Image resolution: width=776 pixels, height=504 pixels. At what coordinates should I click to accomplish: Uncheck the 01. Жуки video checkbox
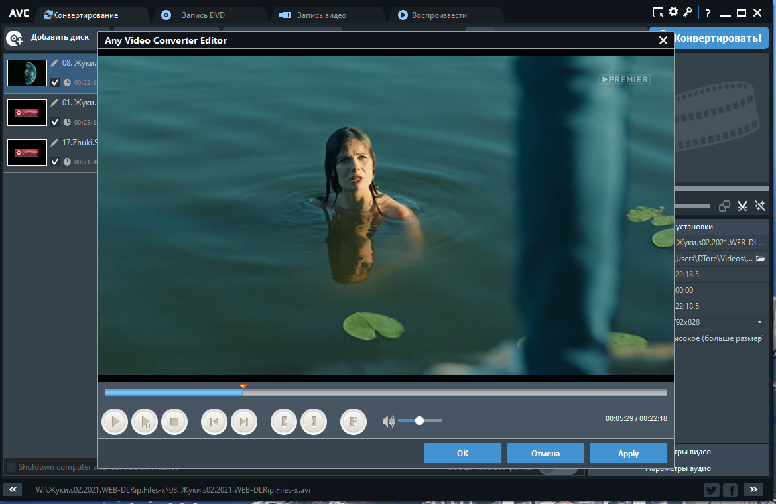pos(55,121)
